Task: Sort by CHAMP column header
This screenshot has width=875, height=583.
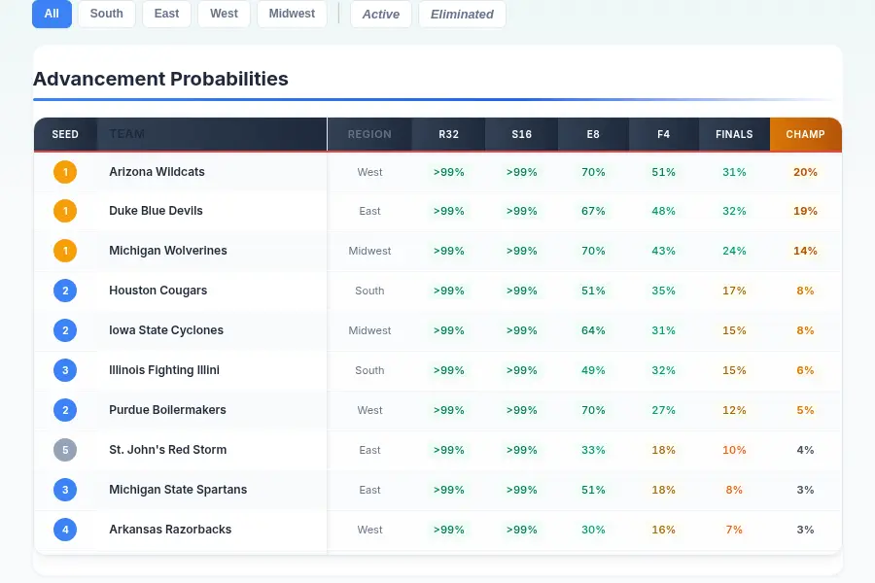Action: tap(805, 134)
